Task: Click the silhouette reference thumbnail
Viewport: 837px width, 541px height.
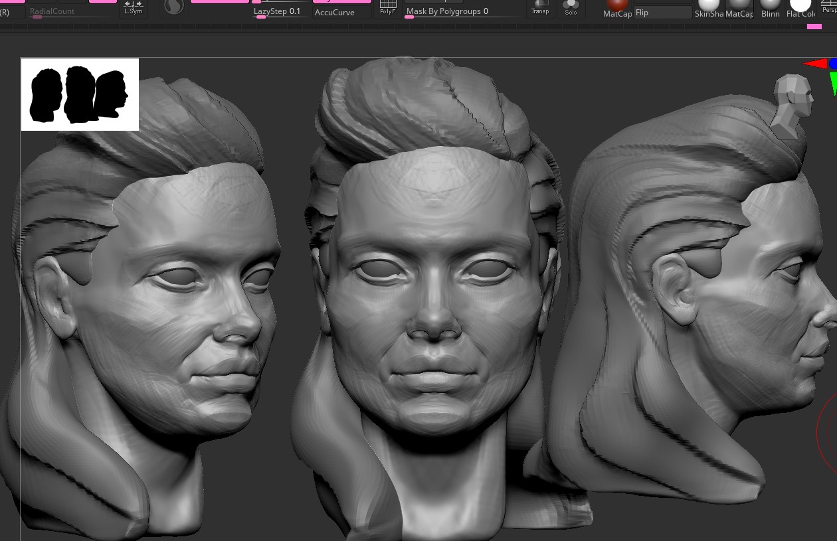Action: [x=80, y=94]
